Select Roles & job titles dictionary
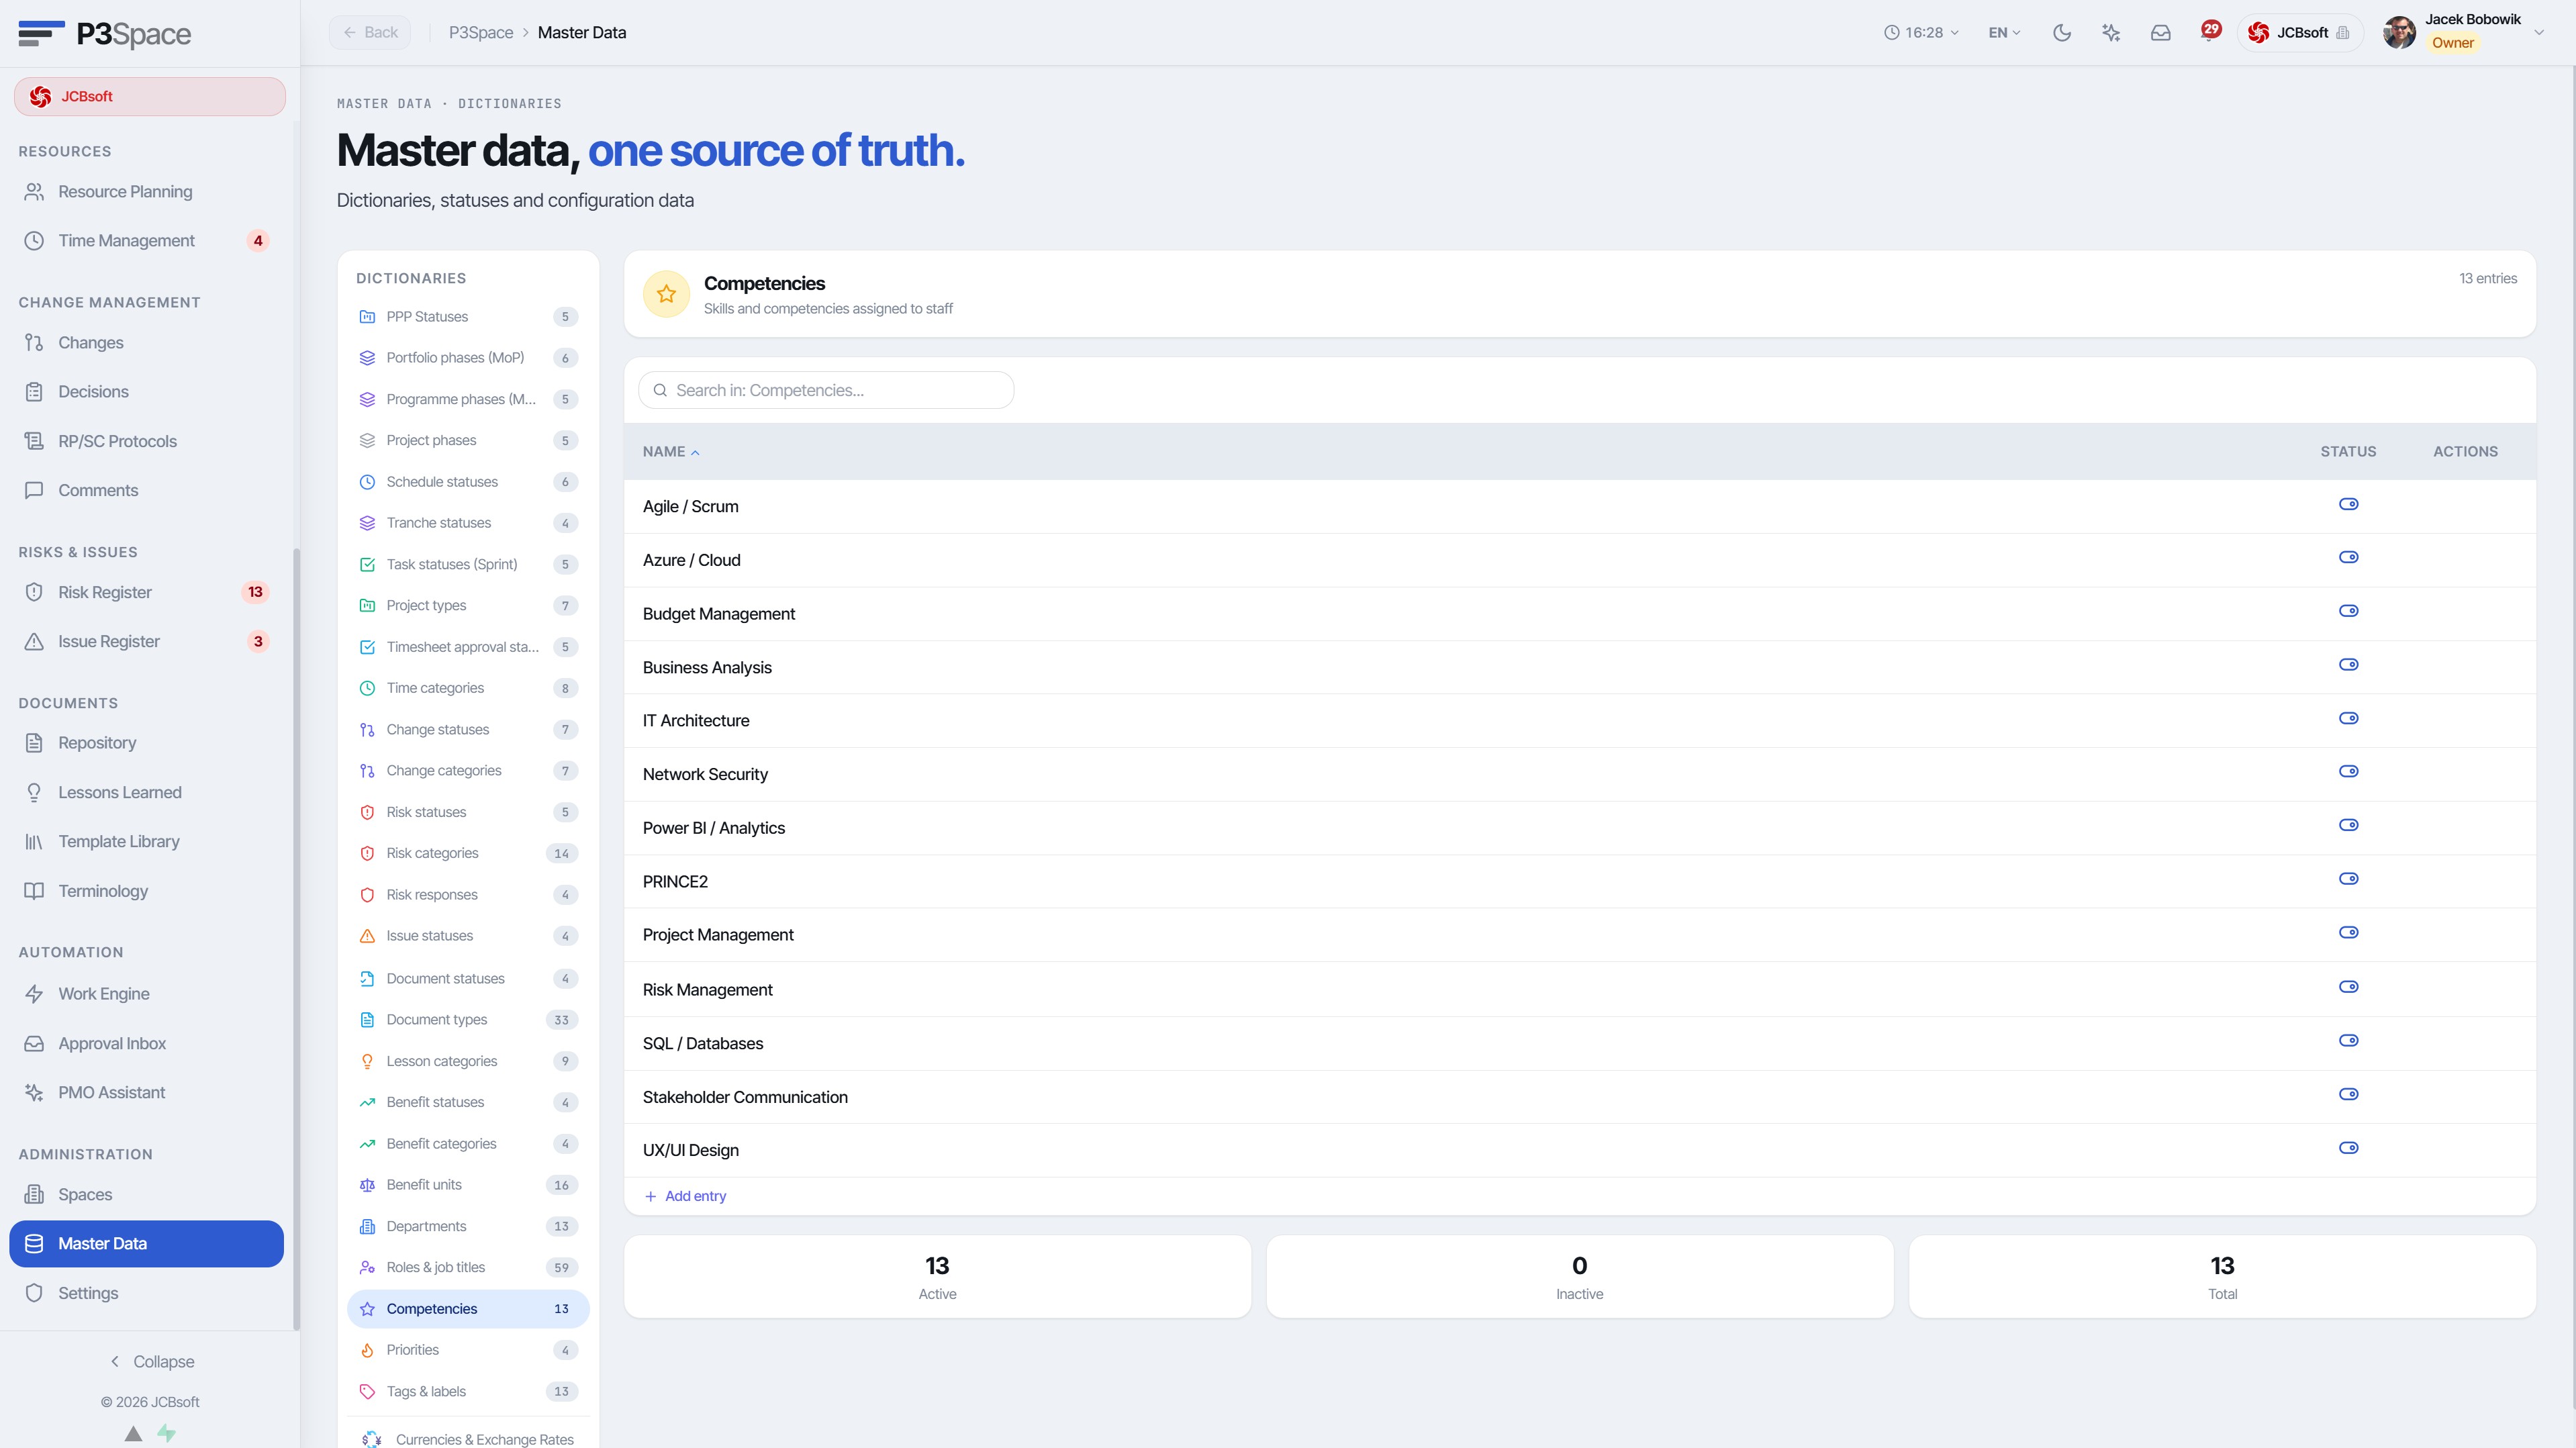Viewport: 2576px width, 1448px height. click(x=468, y=1267)
